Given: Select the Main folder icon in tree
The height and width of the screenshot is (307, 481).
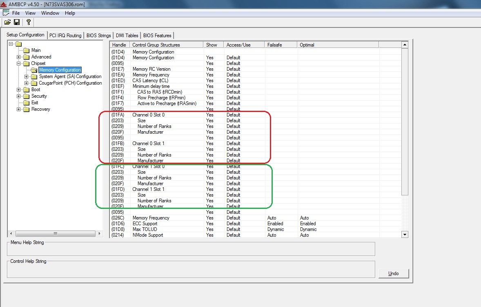Looking at the screenshot, I should click(27, 51).
